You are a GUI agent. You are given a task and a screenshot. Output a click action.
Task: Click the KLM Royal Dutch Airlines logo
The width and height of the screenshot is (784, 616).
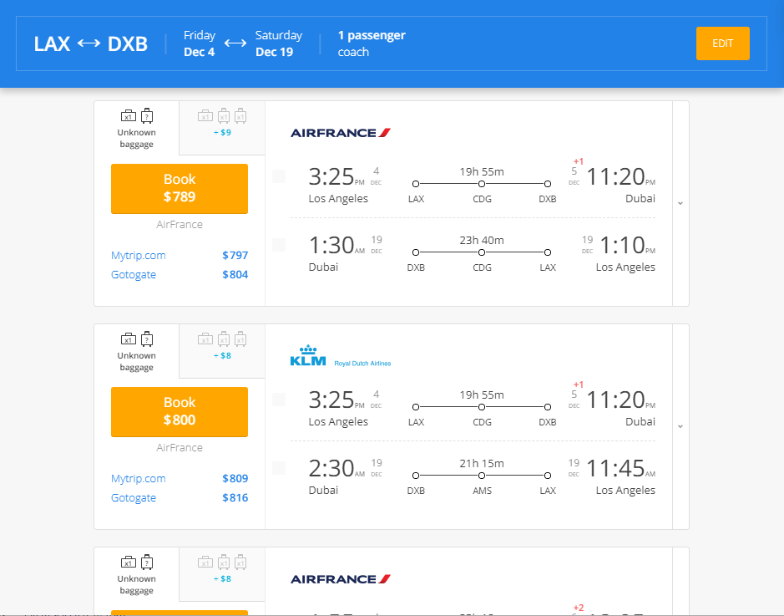click(340, 356)
